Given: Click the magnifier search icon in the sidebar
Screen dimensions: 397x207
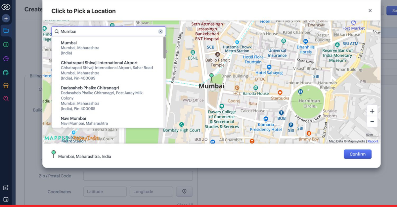Looking at the screenshot, I should (x=6, y=98).
